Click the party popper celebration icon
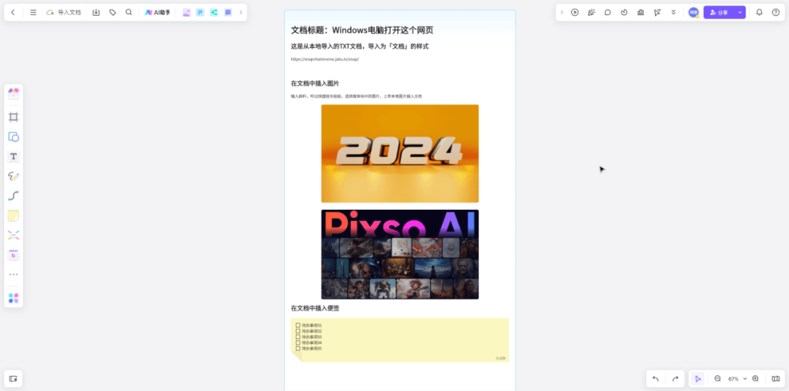789x391 pixels. [591, 13]
